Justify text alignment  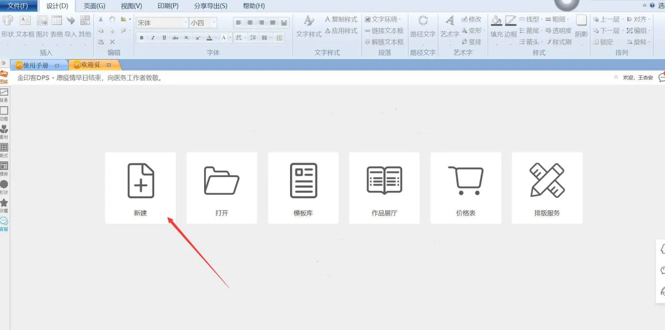click(x=272, y=22)
